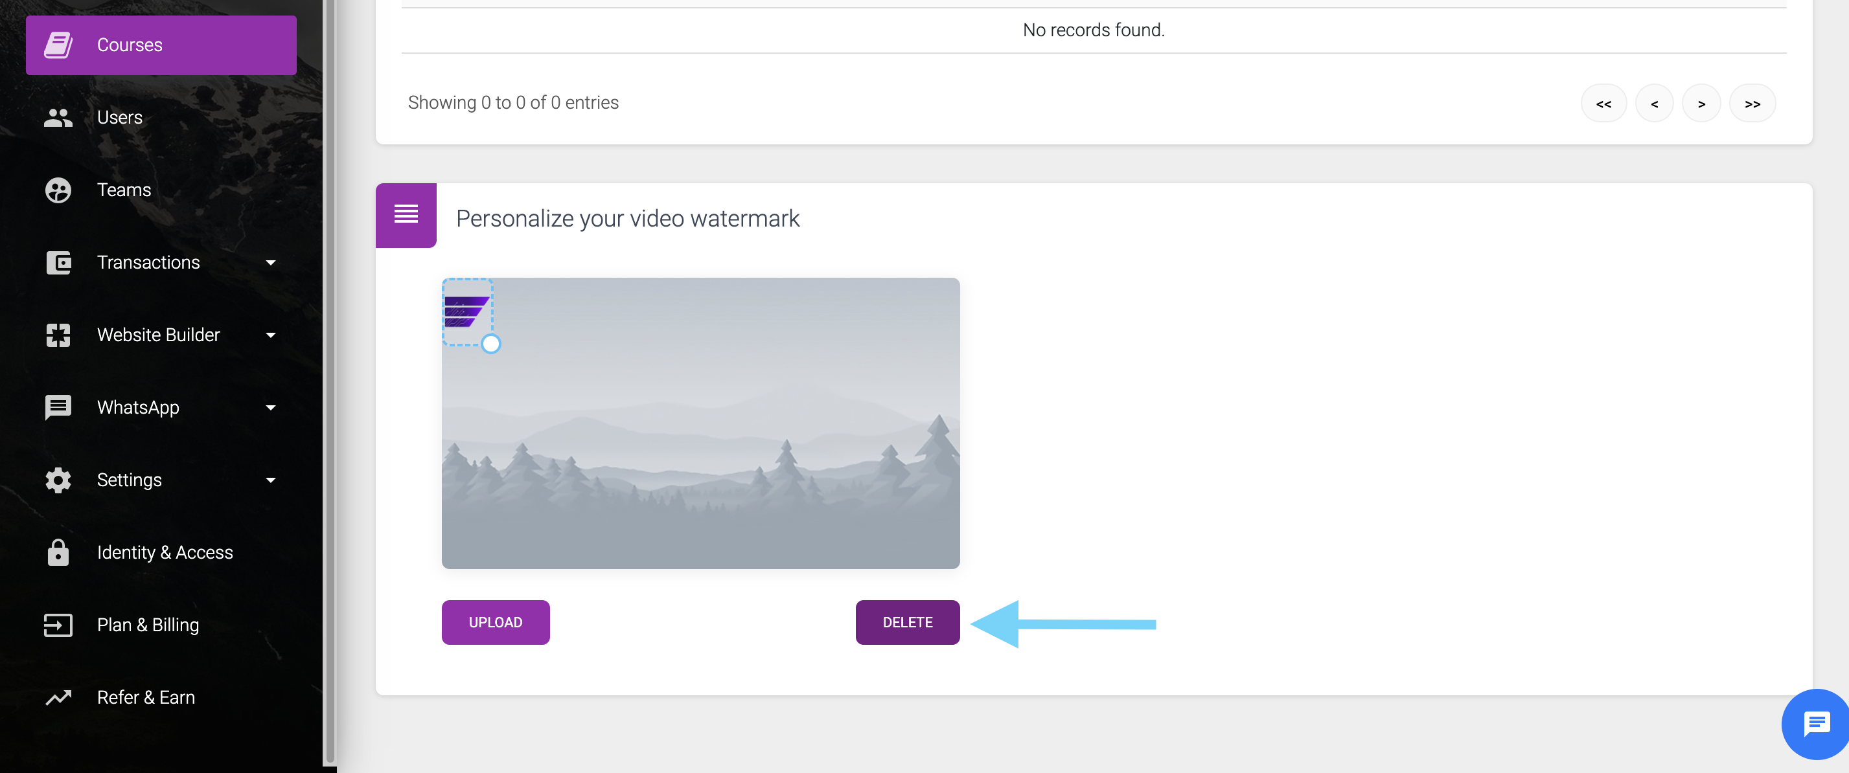1849x773 pixels.
Task: Expand the WhatsApp submenu arrow
Action: coord(271,407)
